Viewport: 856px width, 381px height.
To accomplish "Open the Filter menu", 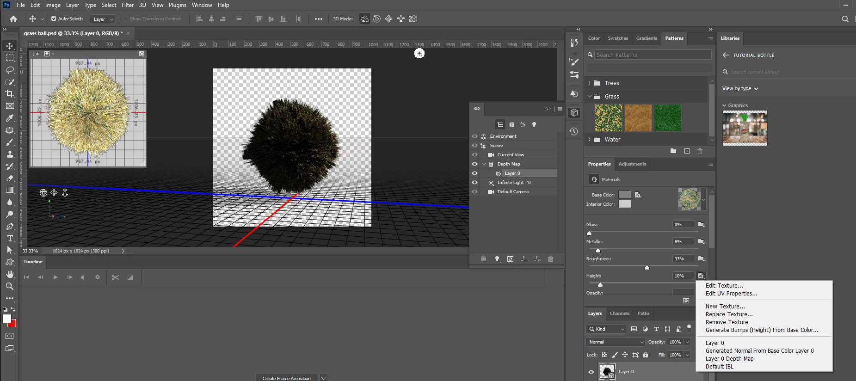I will 127,5.
